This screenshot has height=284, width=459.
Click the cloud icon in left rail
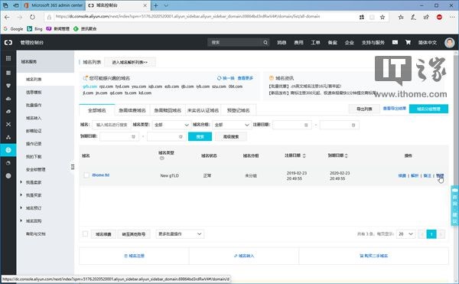pyautogui.click(x=8, y=99)
